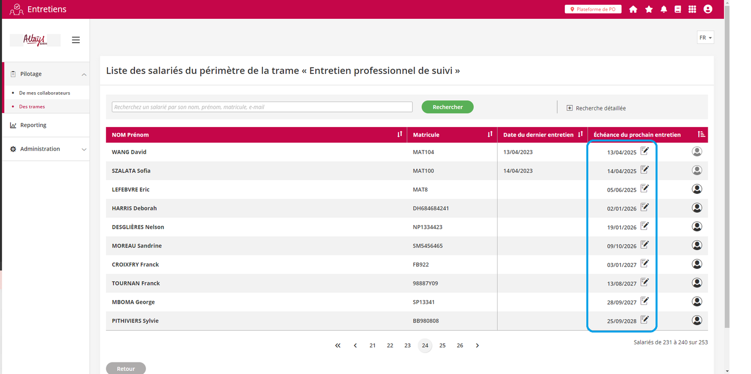This screenshot has height=374, width=751.
Task: Sort by NOM Prénom column
Action: click(399, 134)
